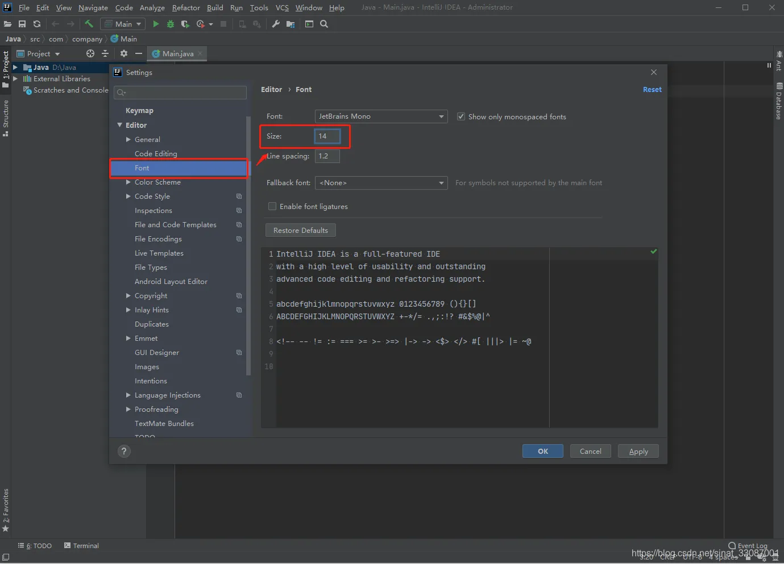784x564 pixels.
Task: Open the VCS menu
Action: (282, 7)
